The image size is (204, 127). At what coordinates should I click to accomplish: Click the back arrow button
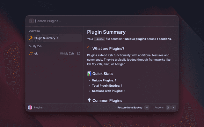coord(32,21)
